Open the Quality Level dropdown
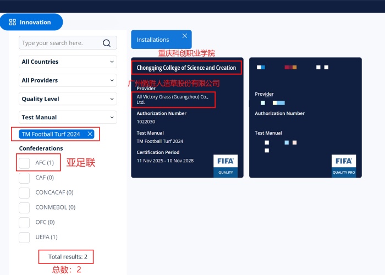The height and width of the screenshot is (275, 385). pyautogui.click(x=68, y=99)
